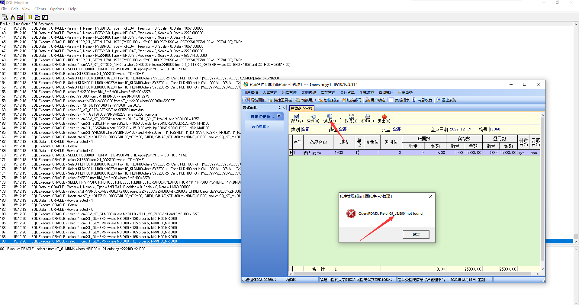
Task: Click the SQL Monitor vertical scrollbar thumb
Action: (576, 236)
